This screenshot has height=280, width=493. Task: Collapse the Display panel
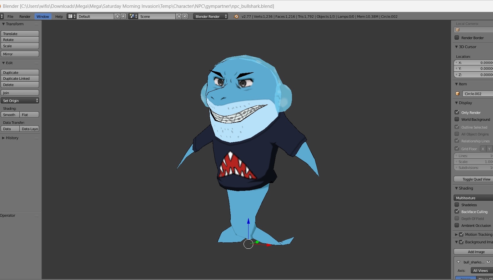tap(456, 103)
